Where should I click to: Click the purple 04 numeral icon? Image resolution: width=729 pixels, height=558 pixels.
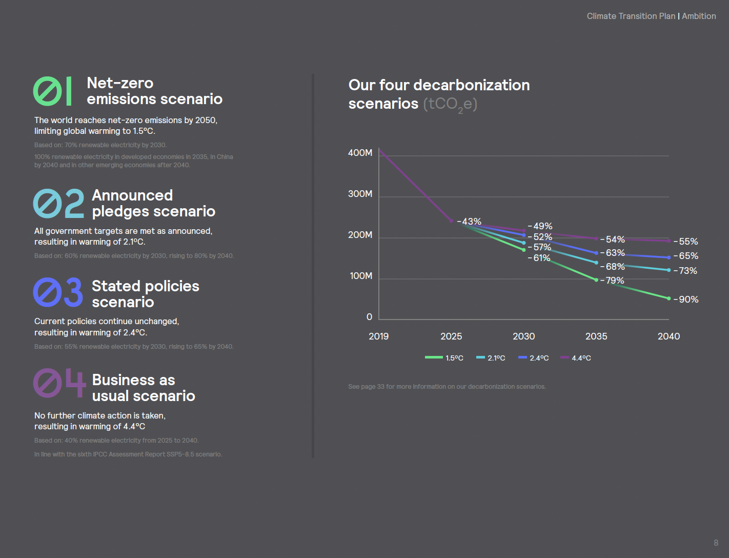pos(59,383)
